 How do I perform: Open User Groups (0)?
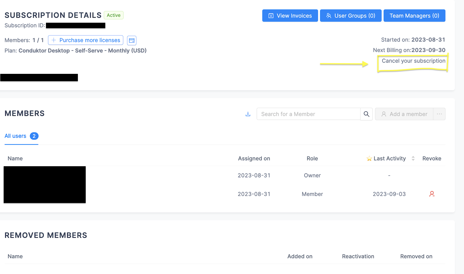(x=351, y=16)
